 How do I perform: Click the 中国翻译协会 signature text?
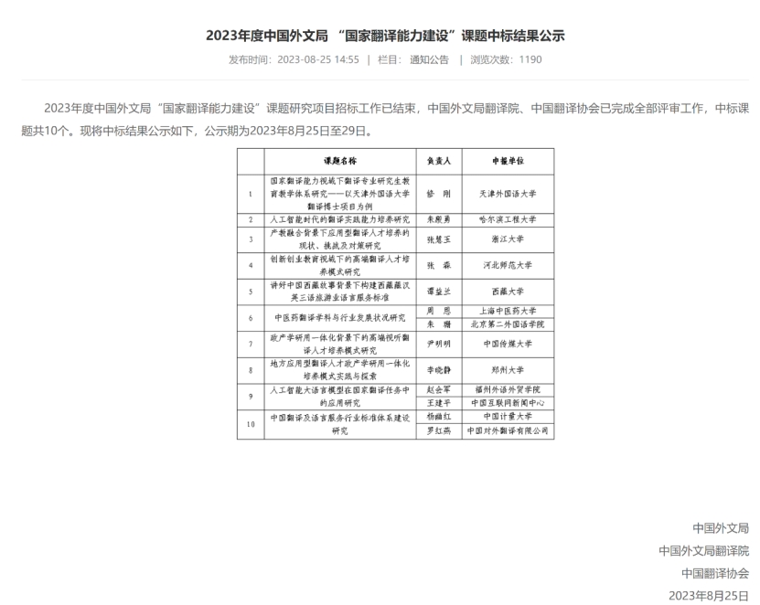point(714,574)
